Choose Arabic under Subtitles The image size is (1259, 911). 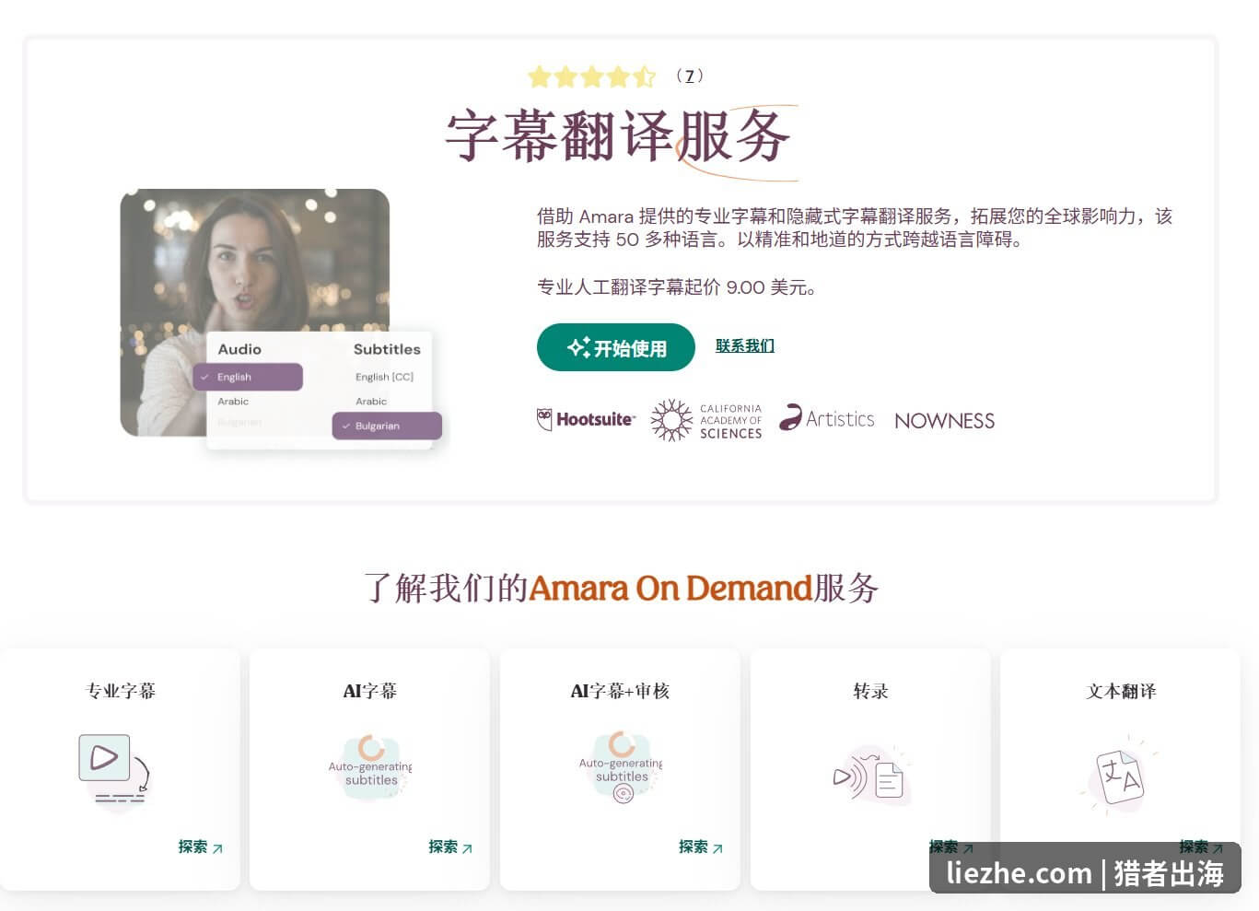click(x=371, y=402)
